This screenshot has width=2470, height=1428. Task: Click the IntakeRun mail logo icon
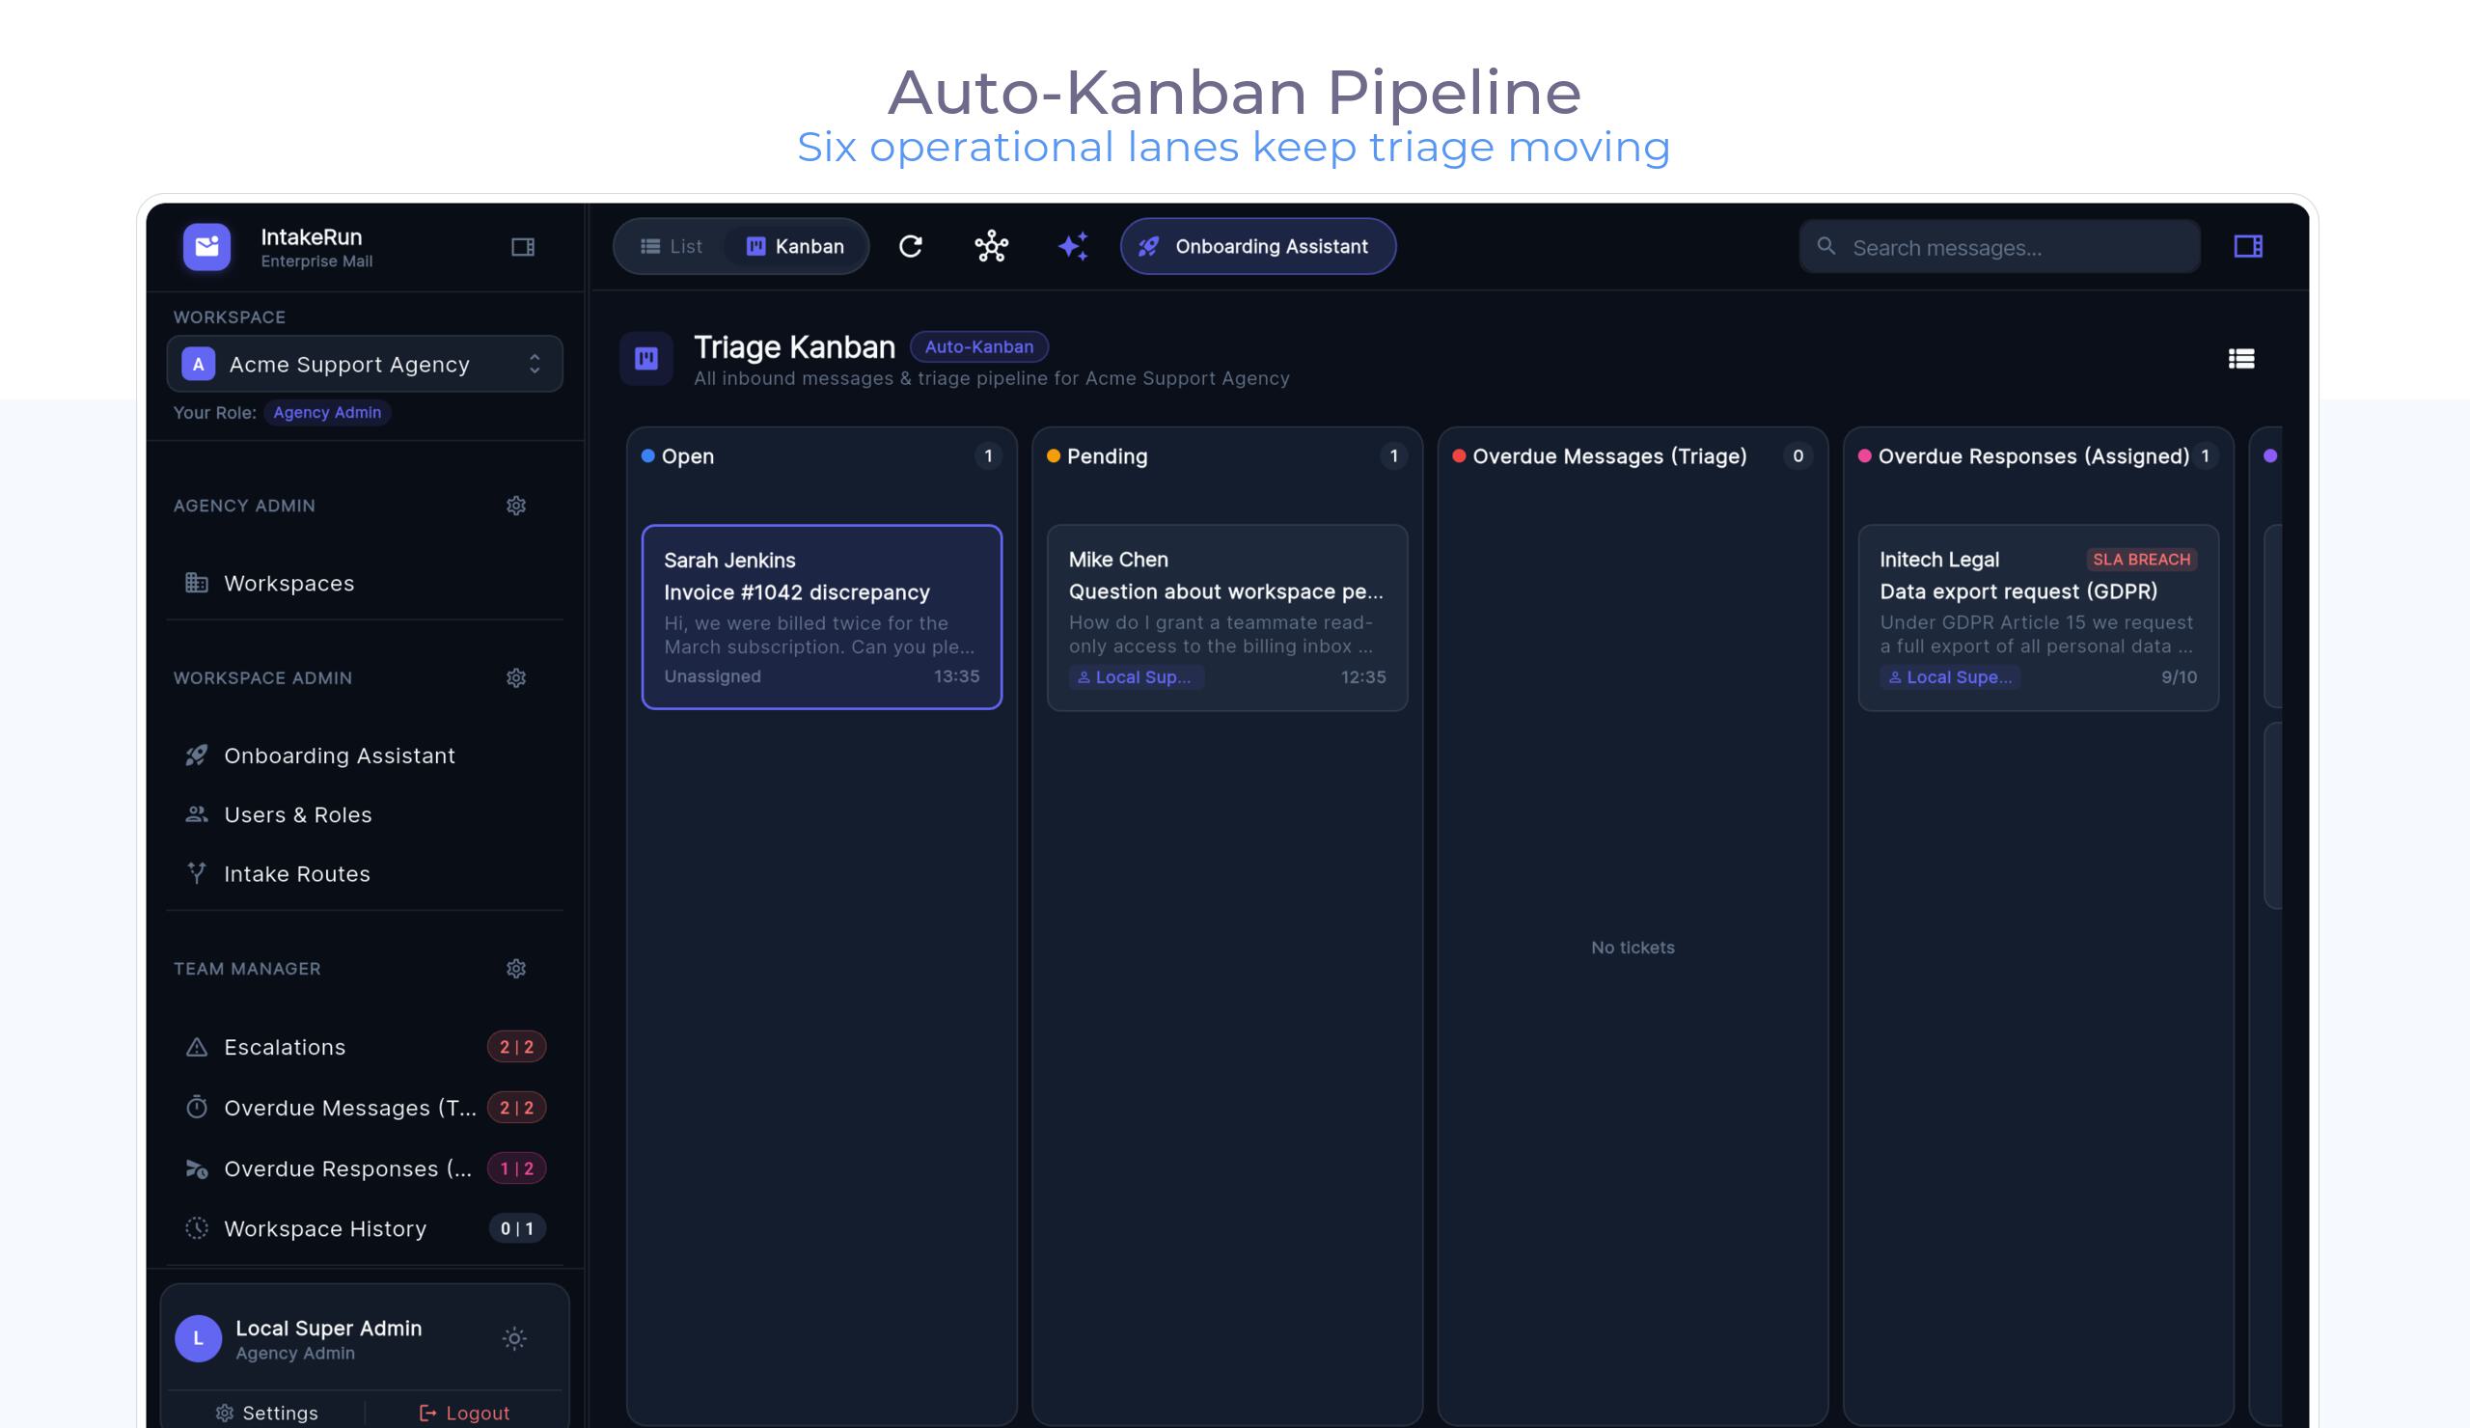[x=206, y=246]
